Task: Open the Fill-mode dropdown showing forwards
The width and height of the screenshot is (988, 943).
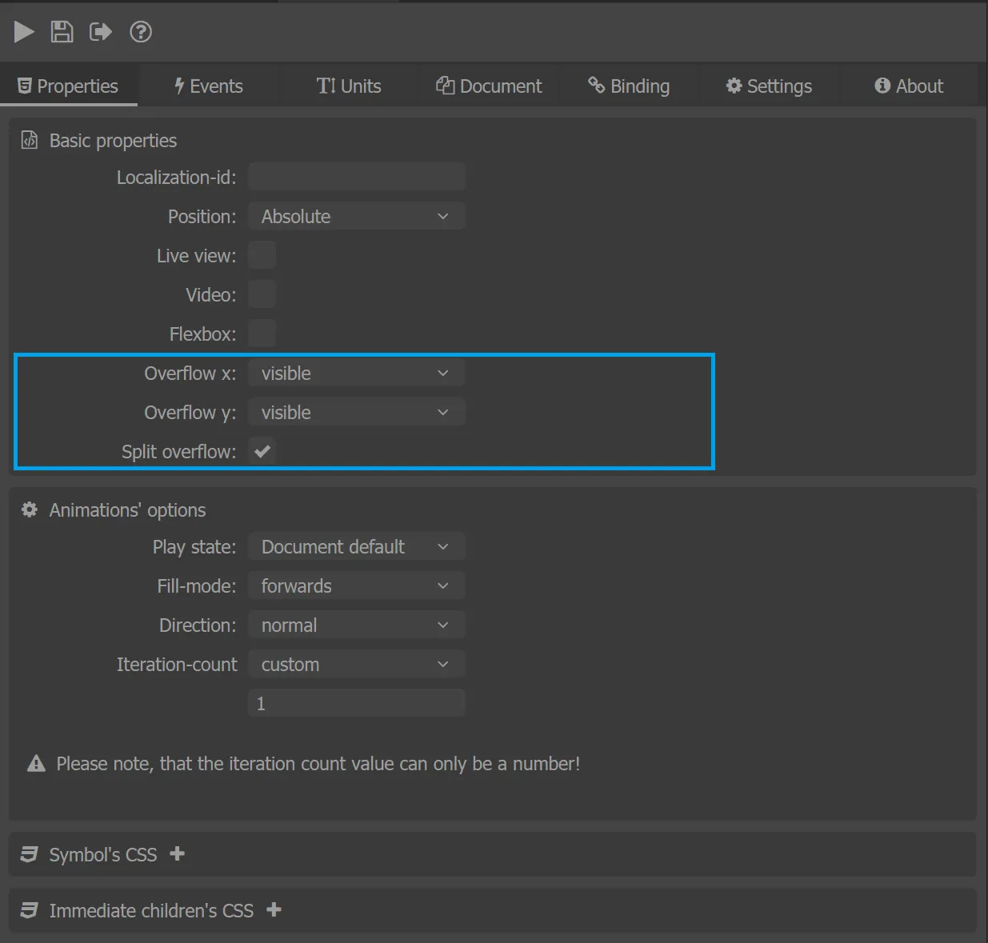Action: point(356,586)
